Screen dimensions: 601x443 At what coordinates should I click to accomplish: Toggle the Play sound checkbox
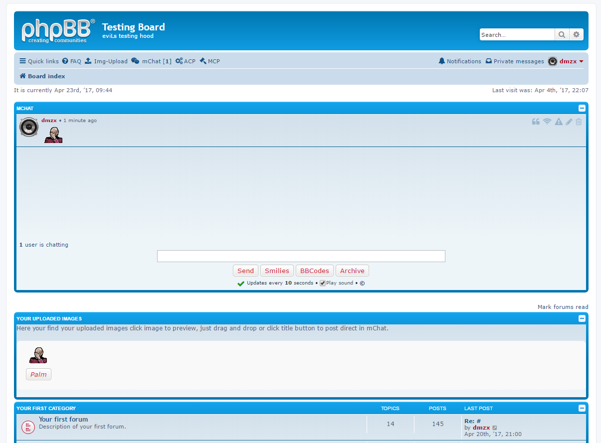323,283
